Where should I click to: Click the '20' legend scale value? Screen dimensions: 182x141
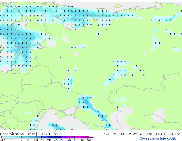pyautogui.click(x=49, y=140)
